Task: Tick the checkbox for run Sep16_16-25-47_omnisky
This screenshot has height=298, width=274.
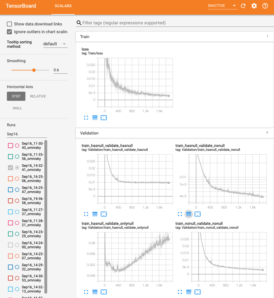Action: (x=10, y=190)
